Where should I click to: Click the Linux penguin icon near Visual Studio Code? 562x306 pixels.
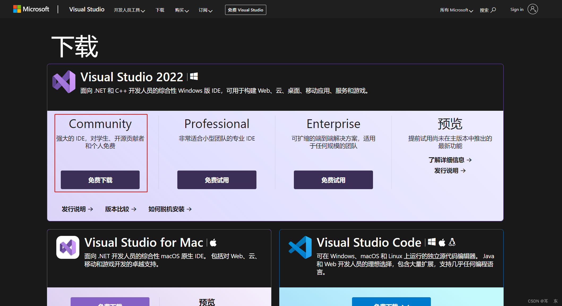pos(452,242)
